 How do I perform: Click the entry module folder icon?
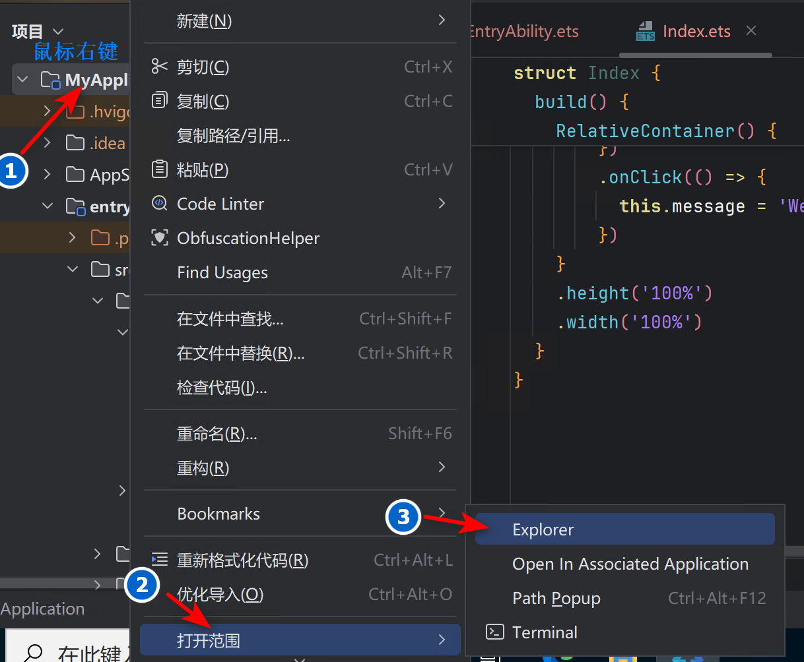(76, 206)
